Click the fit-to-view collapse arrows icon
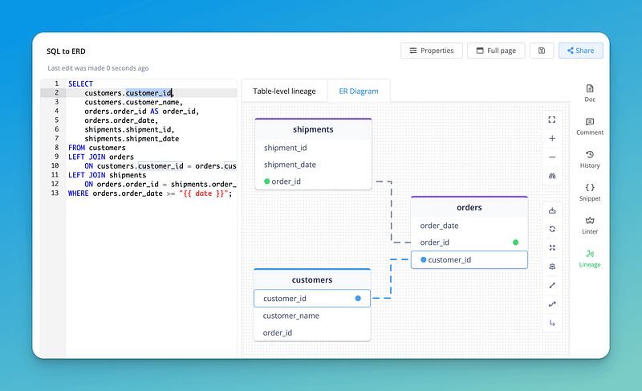Screen dimensions: 642x391 (552, 248)
